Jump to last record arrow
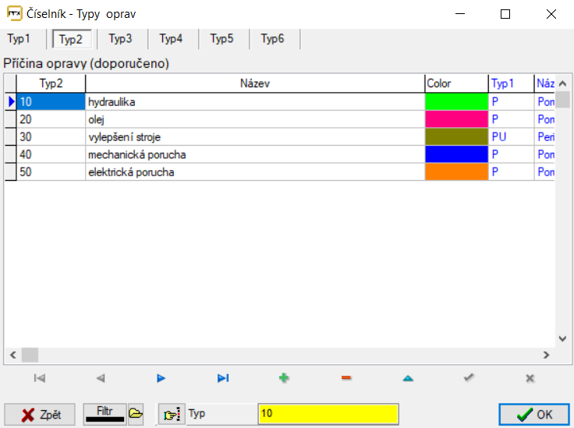 (223, 378)
